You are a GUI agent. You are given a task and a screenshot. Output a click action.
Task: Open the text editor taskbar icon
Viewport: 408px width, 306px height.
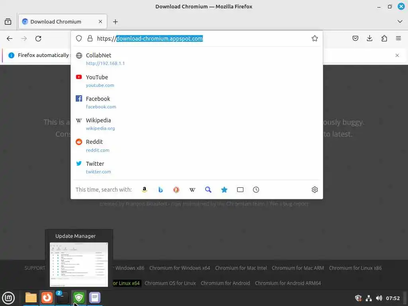95,298
